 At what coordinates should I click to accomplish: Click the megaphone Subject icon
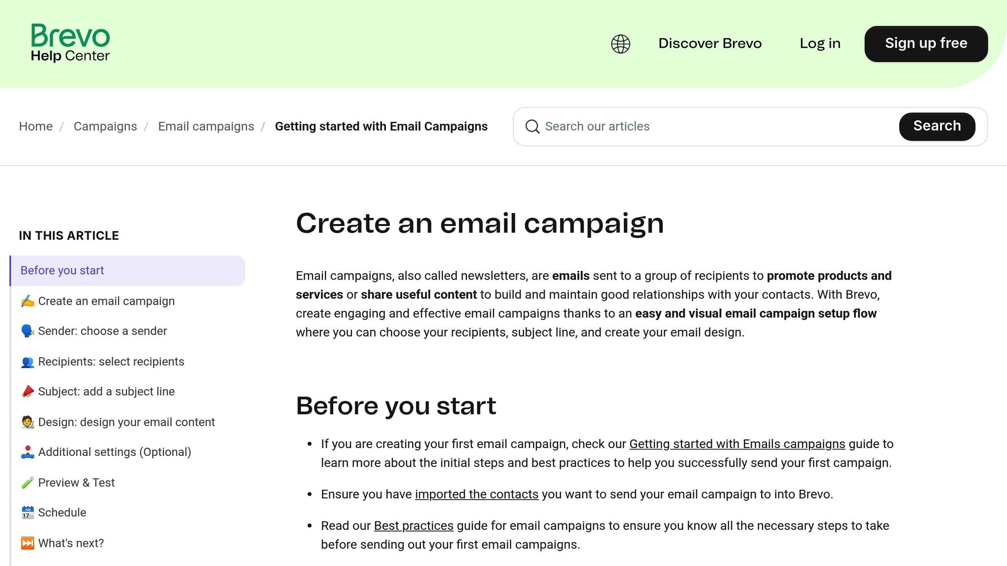[28, 392]
